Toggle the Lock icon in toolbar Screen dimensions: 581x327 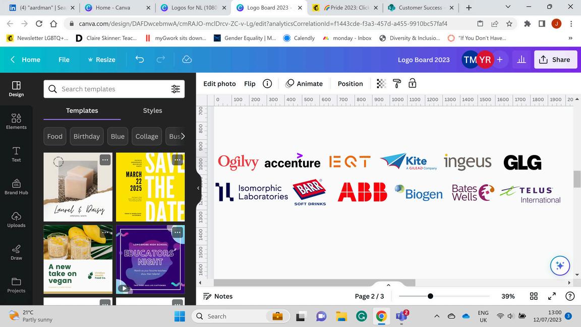click(413, 84)
